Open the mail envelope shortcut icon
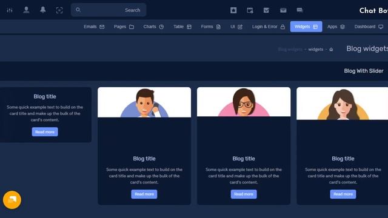388x218 pixels. pos(283,10)
